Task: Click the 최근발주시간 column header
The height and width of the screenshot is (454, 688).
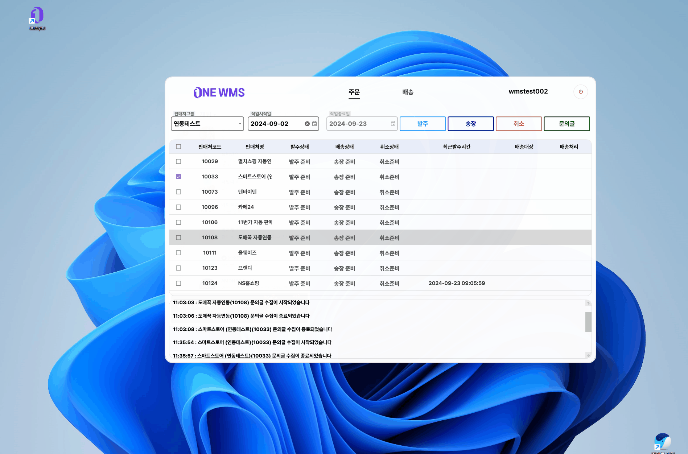Action: 457,147
